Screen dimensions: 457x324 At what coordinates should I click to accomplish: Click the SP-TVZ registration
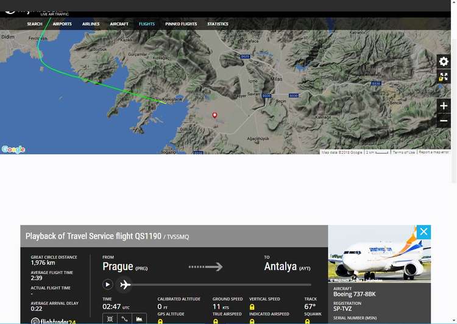[x=342, y=309]
